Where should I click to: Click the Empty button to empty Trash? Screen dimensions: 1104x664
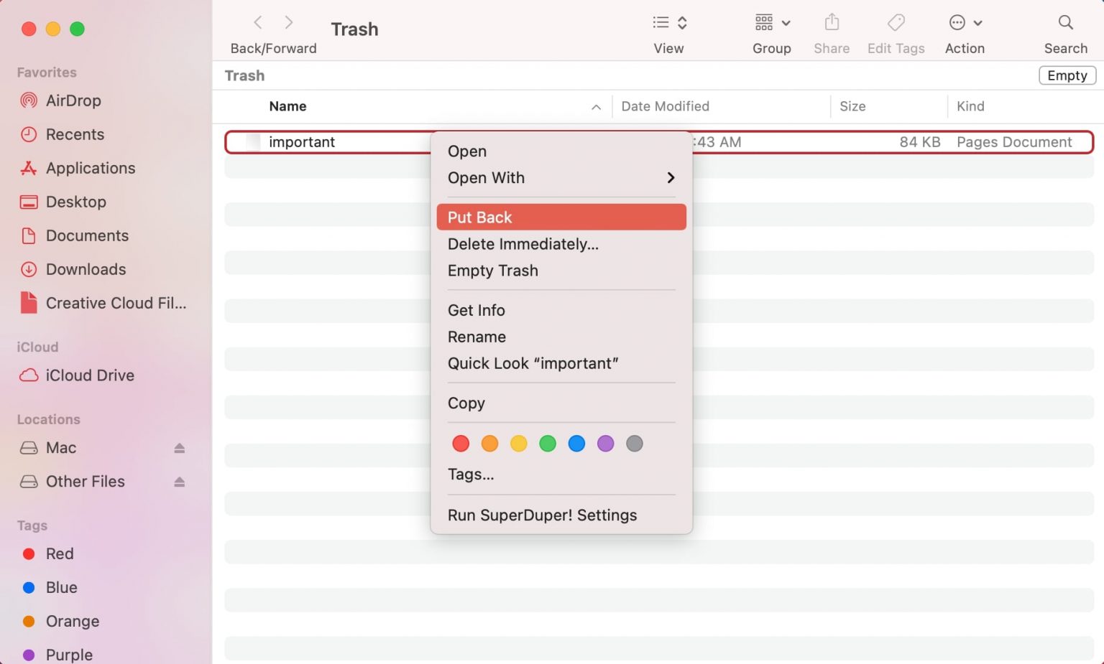coord(1067,75)
